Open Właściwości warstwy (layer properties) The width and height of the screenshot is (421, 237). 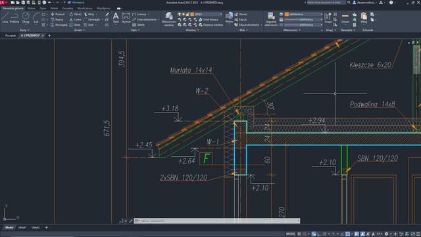point(169,19)
